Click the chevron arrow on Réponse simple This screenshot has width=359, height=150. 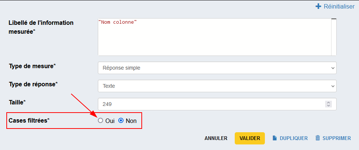[x=332, y=68]
